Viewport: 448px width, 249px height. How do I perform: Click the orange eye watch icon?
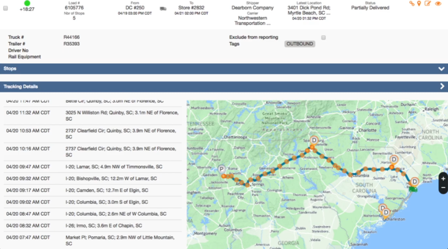click(438, 4)
